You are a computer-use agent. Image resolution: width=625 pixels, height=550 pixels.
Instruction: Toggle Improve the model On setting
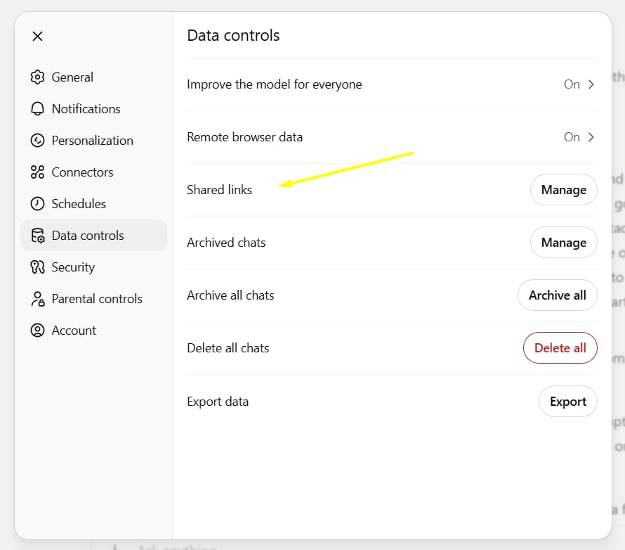click(572, 84)
